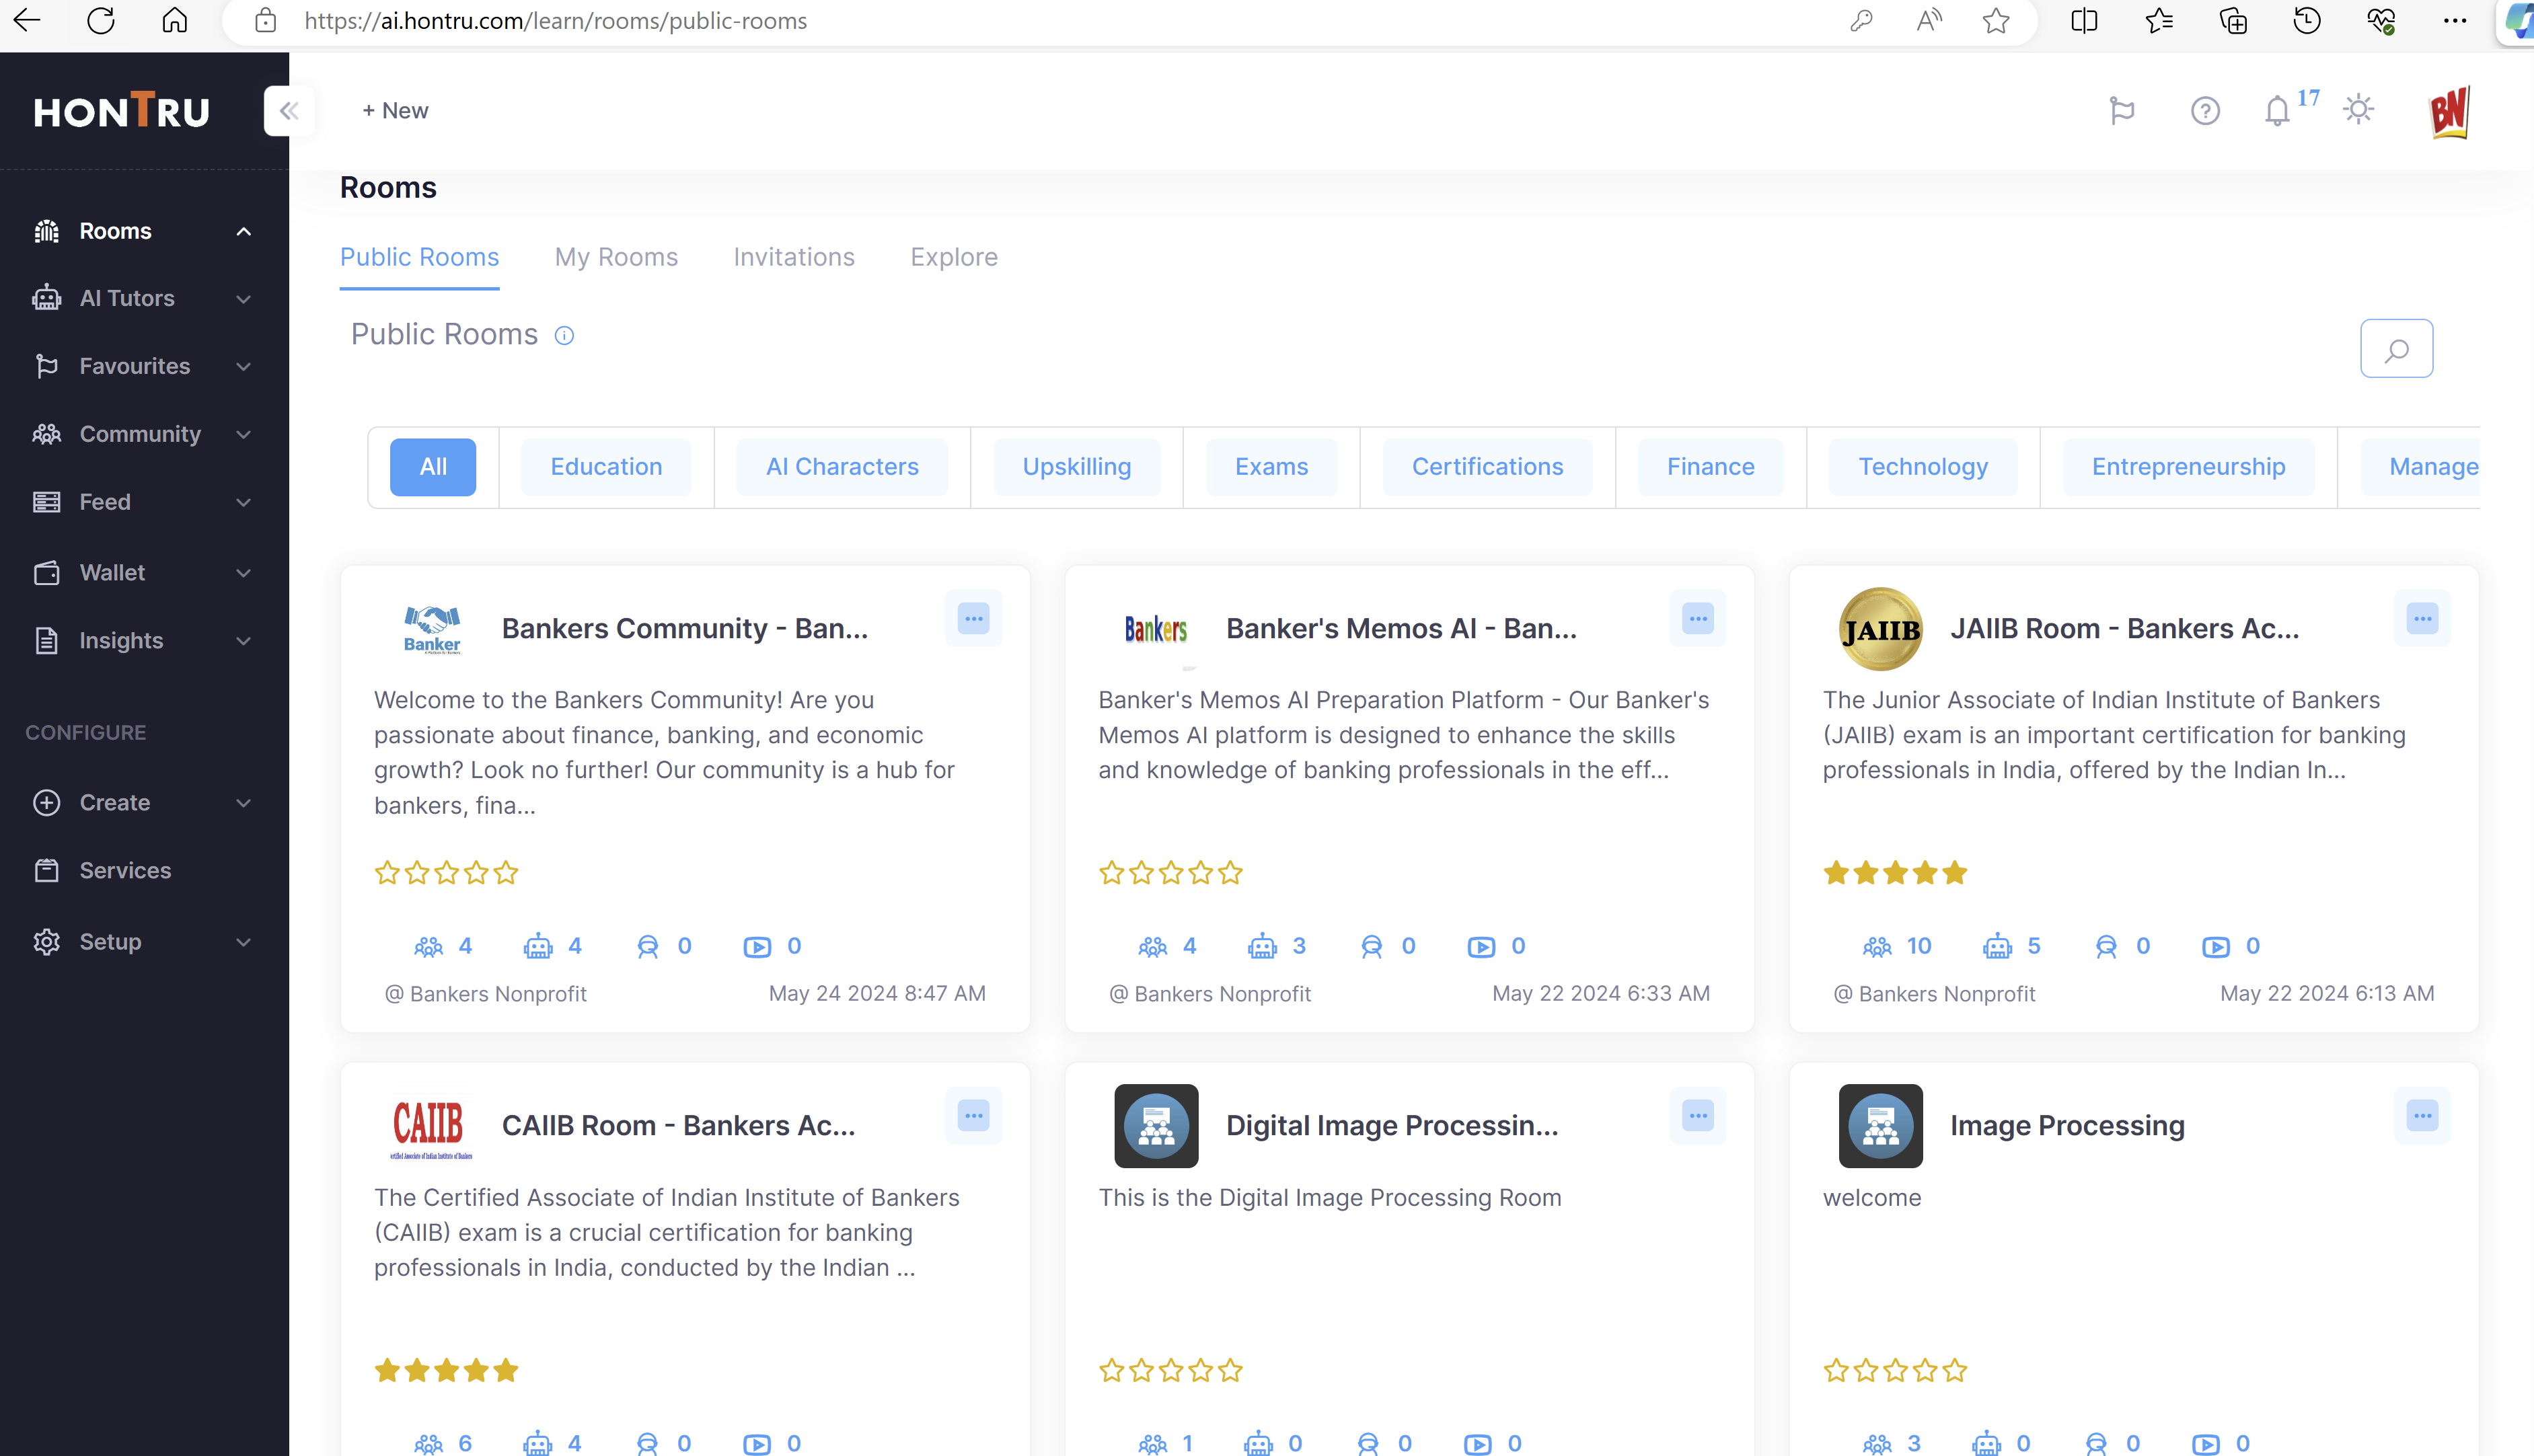
Task: Filter rooms by Entrepreneurship category
Action: click(2188, 467)
